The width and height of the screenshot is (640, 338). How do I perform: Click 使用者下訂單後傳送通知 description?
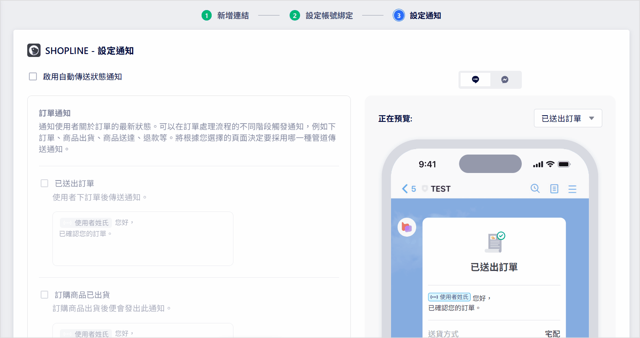click(100, 197)
